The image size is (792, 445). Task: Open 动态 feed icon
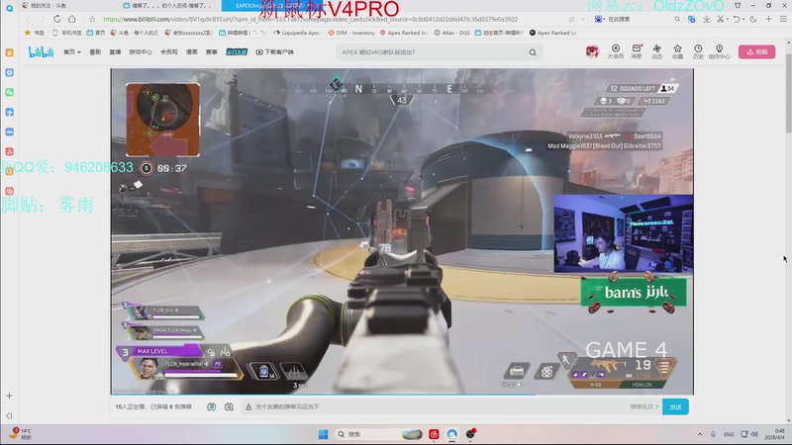point(656,51)
